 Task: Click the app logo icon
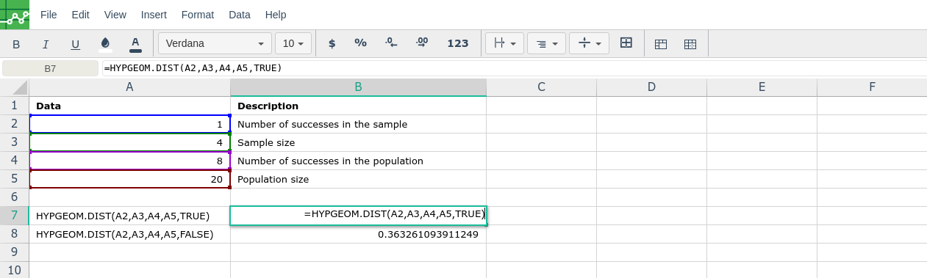(15, 15)
